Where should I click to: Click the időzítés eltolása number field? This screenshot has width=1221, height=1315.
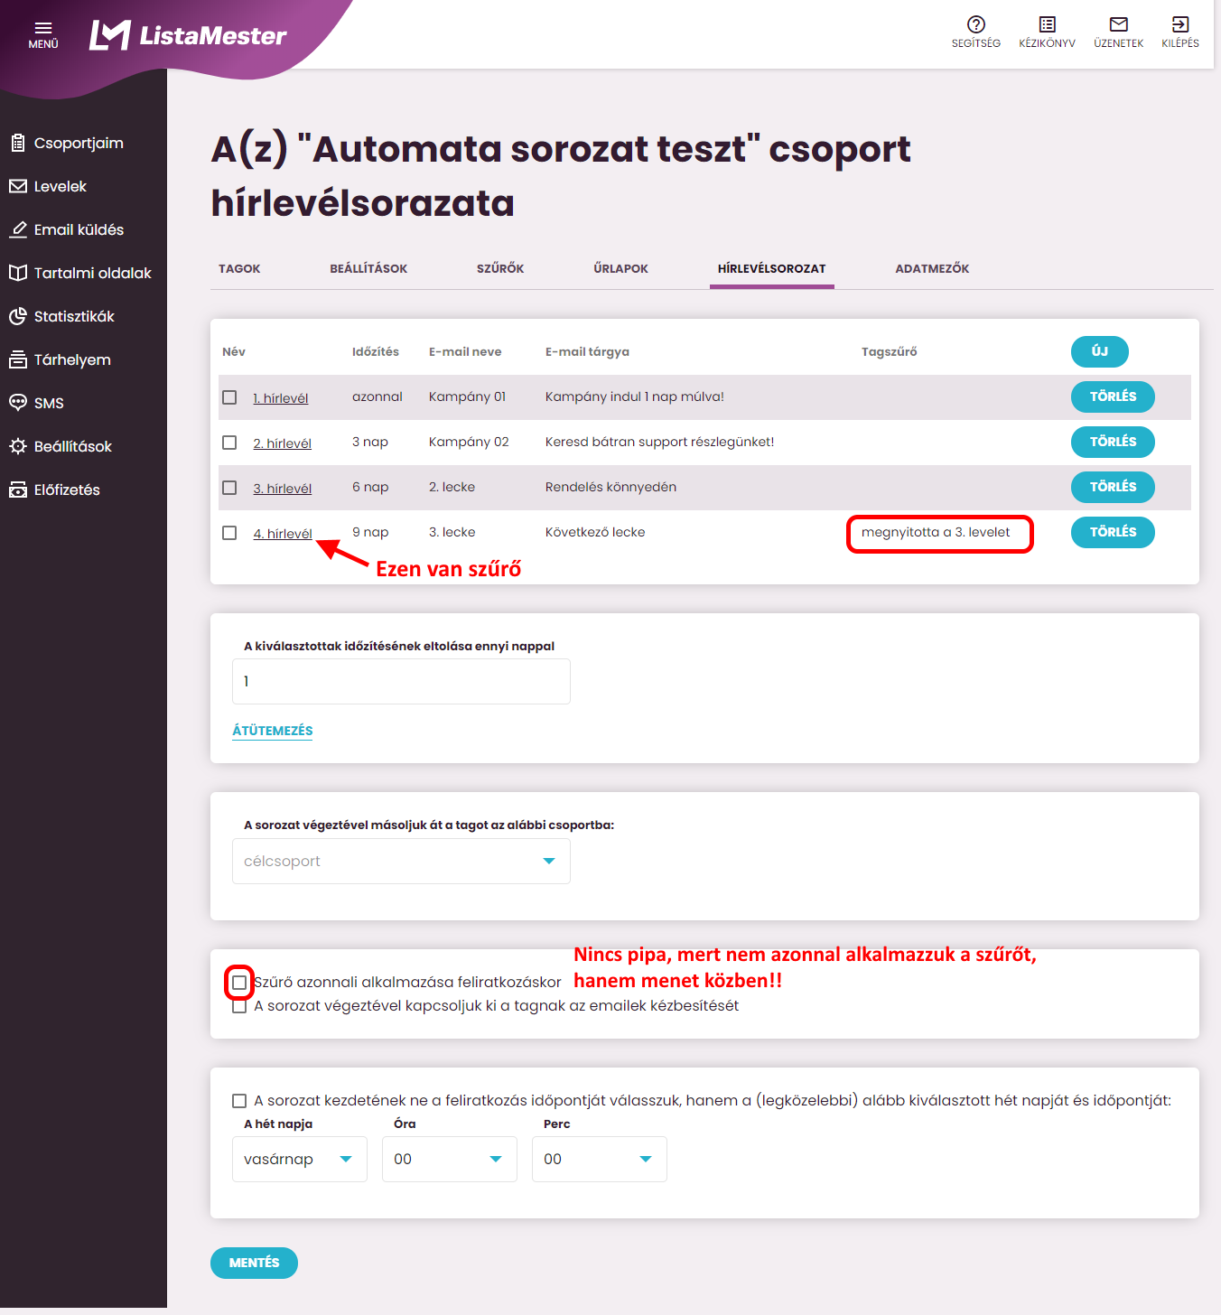click(x=401, y=682)
